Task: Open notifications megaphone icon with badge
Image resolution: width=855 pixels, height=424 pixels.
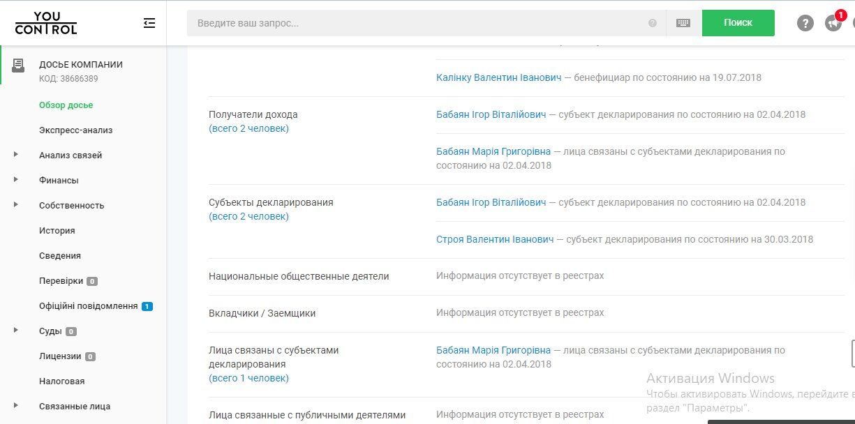Action: pos(833,22)
